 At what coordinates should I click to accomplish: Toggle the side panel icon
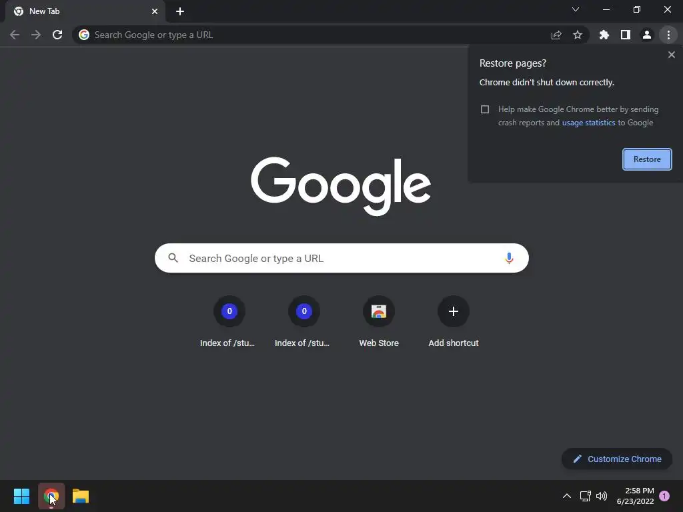tap(626, 35)
